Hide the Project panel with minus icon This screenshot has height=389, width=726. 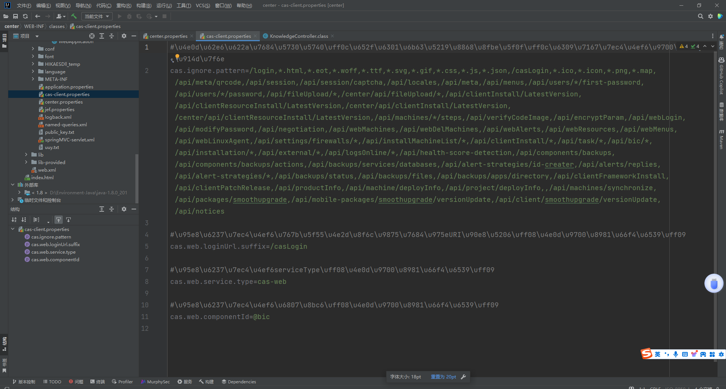(134, 36)
